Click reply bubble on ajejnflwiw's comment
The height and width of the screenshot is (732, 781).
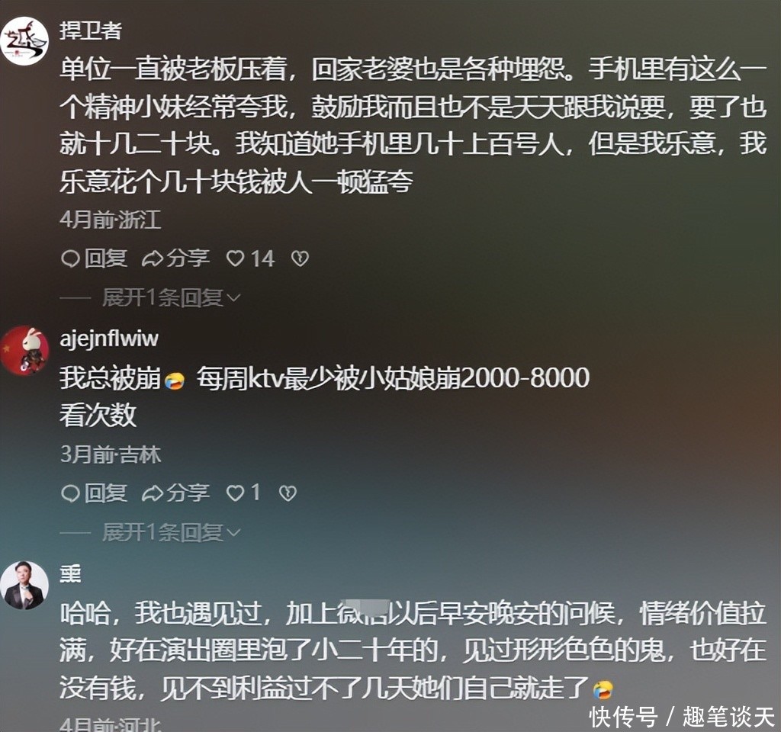click(x=70, y=493)
